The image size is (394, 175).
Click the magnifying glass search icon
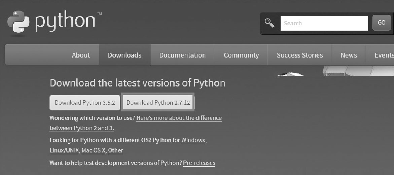[x=270, y=23]
